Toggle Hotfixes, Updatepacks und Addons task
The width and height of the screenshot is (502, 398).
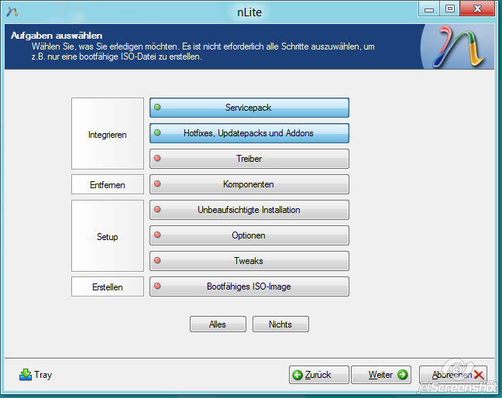point(249,133)
